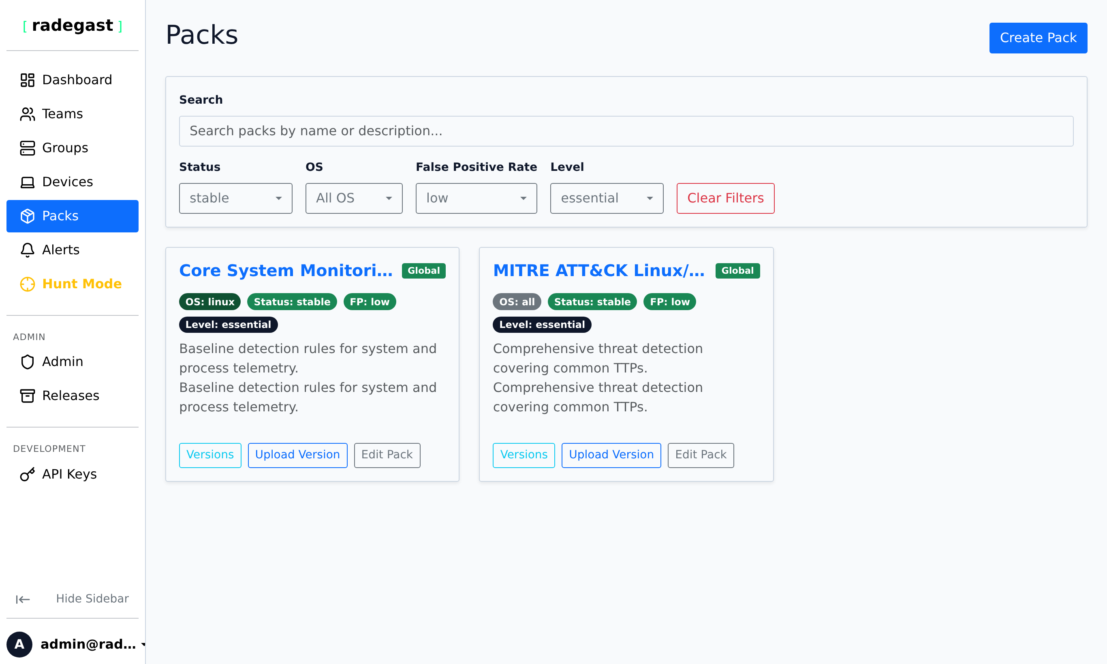Screen dimensions: 1107x664
Task: Open the False Positive Rate dropdown
Action: pyautogui.click(x=476, y=198)
